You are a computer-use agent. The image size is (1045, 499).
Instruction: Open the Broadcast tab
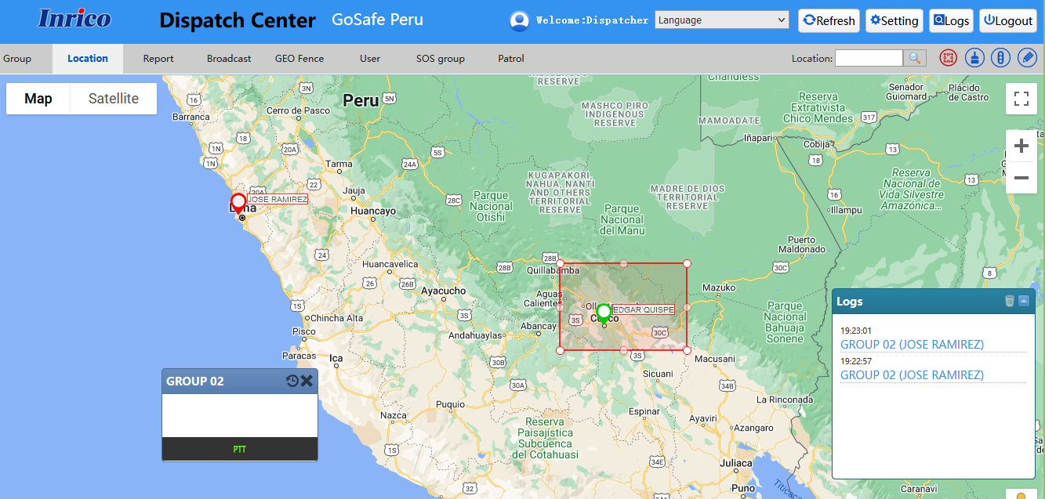(x=229, y=59)
